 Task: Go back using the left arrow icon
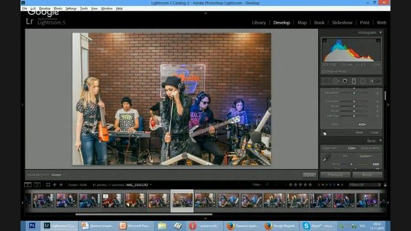55,185
